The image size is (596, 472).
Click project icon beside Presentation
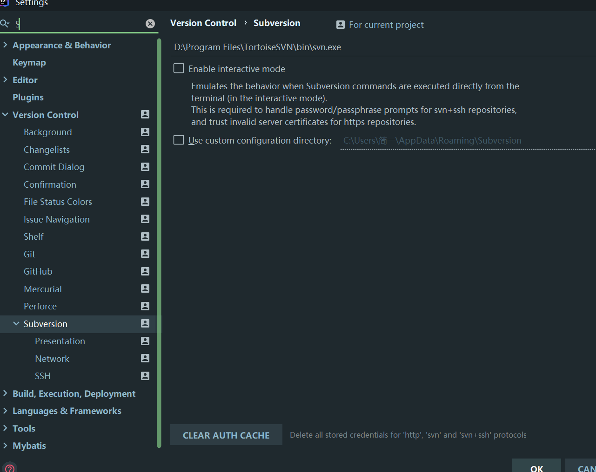pyautogui.click(x=145, y=341)
